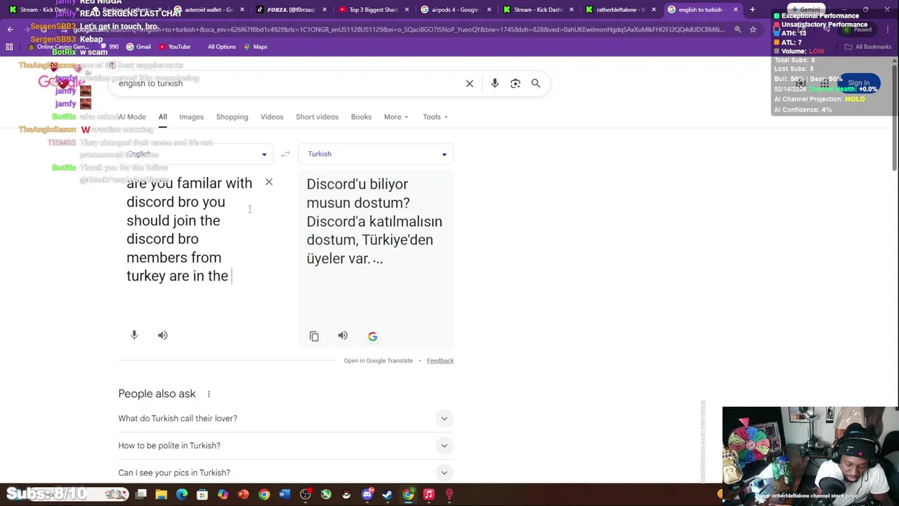Open the Tools dropdown
Image resolution: width=899 pixels, height=506 pixels.
[435, 117]
